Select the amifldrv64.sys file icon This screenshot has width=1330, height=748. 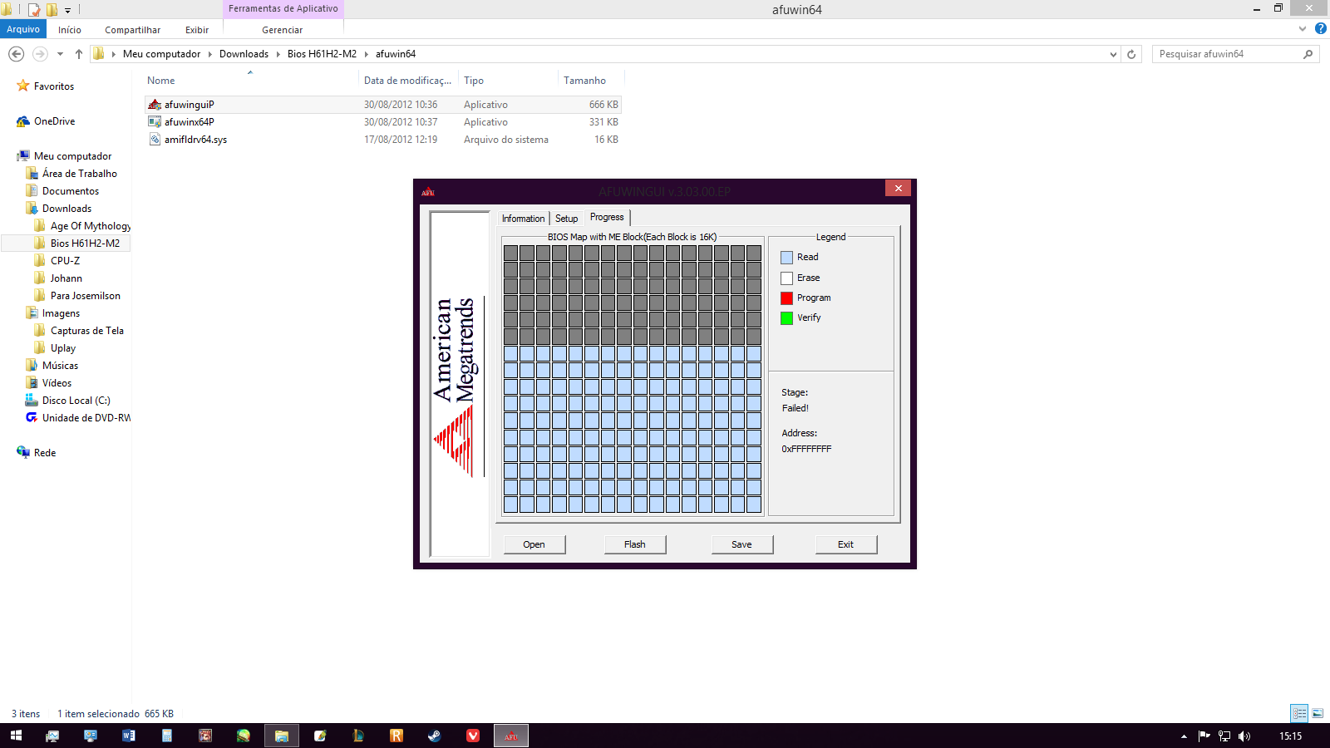(x=155, y=140)
